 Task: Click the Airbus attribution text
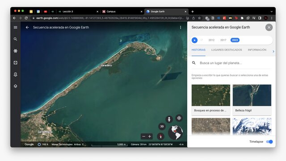pos(77,144)
